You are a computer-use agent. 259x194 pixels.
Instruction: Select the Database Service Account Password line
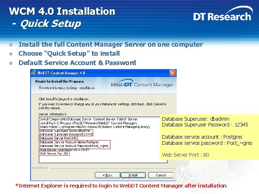click(x=74, y=146)
